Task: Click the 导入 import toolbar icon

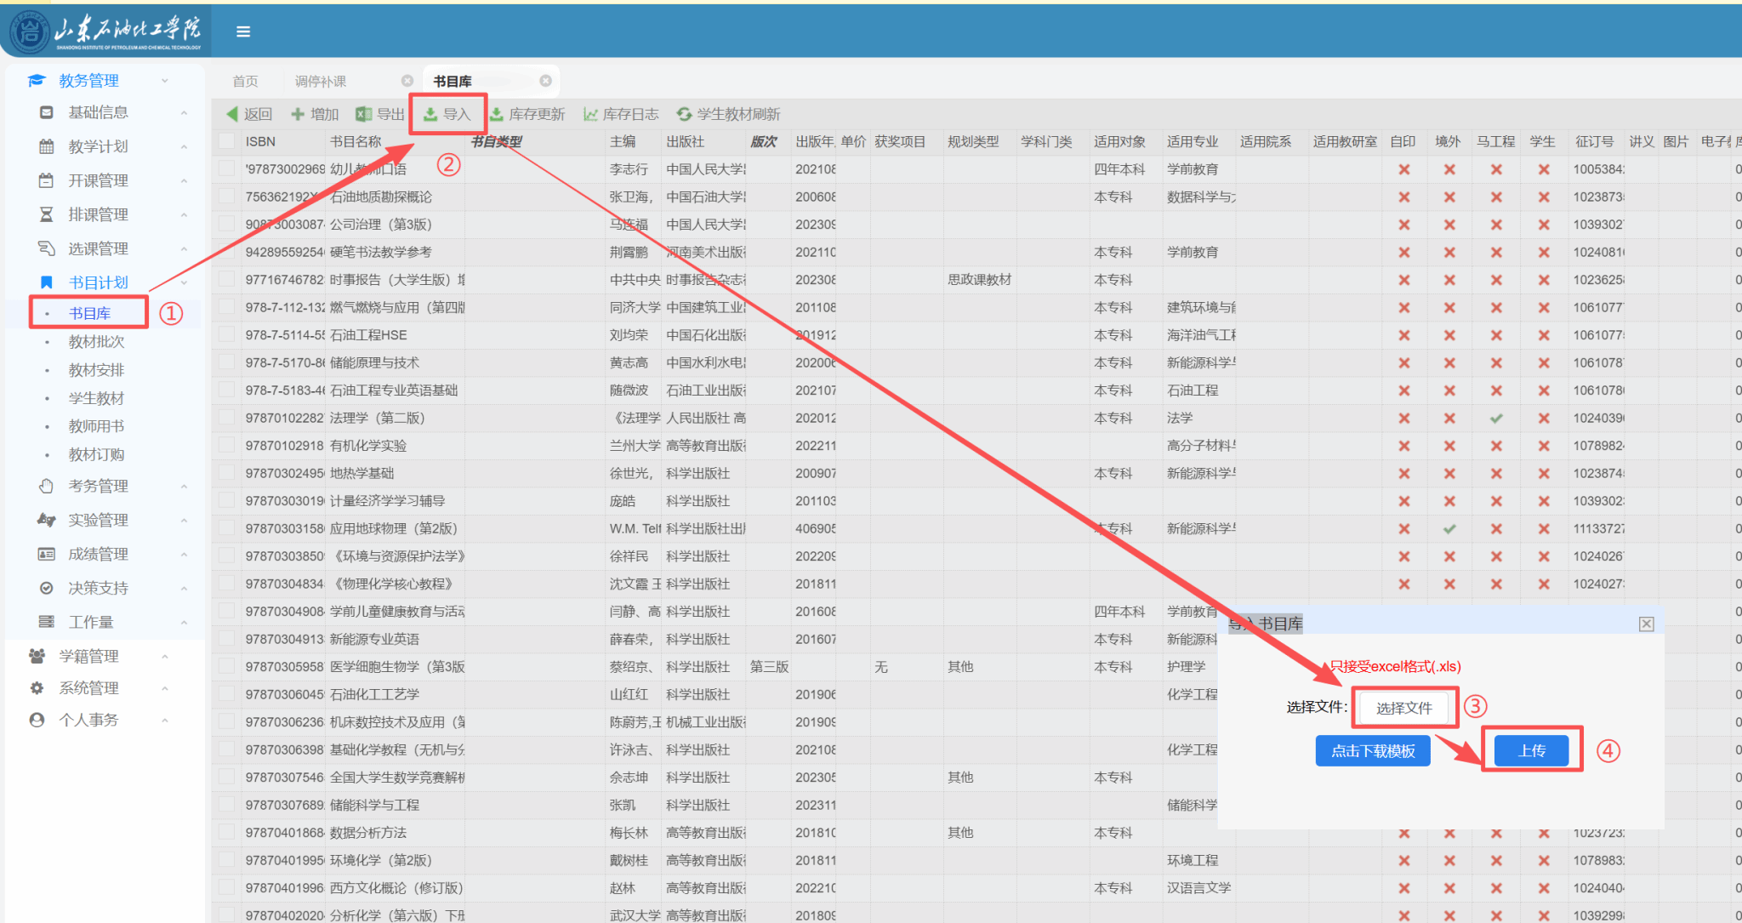Action: click(431, 114)
